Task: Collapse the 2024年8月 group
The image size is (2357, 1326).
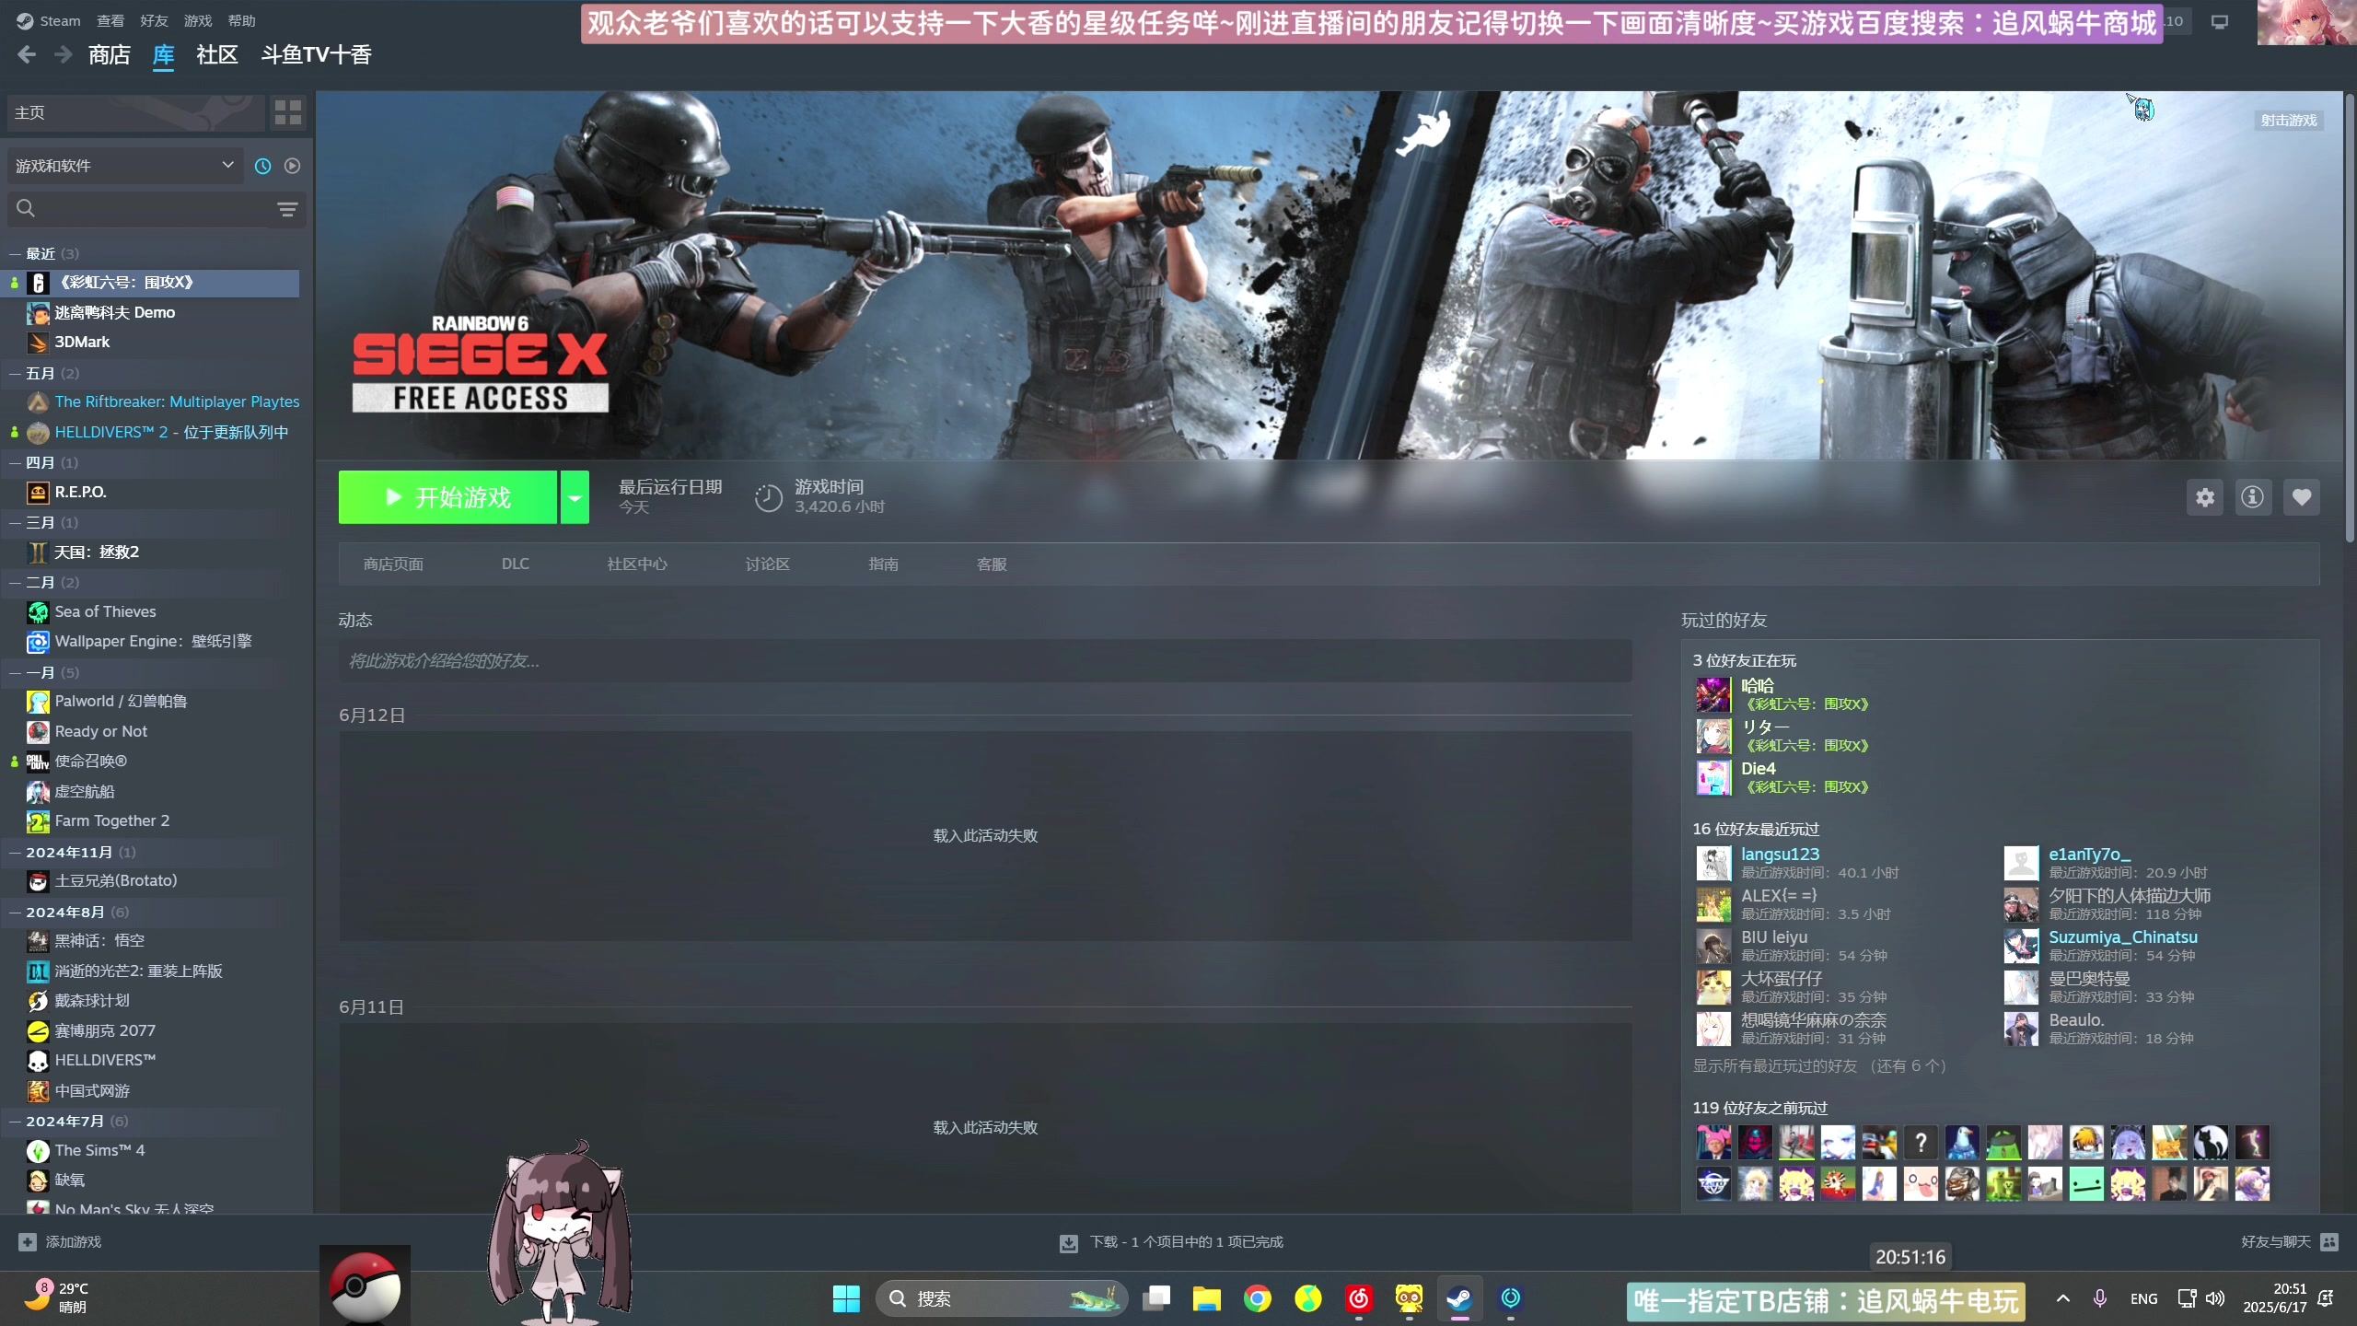Action: coord(15,912)
